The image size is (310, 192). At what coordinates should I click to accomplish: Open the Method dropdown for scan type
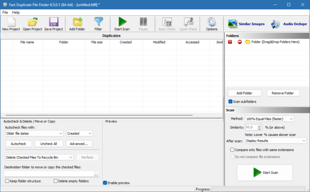(x=270, y=119)
